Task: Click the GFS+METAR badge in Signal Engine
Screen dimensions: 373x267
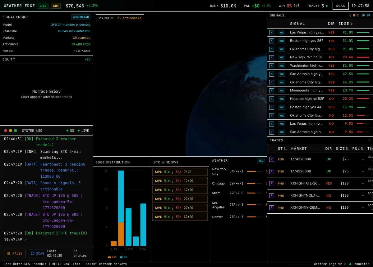Action: tap(81, 17)
